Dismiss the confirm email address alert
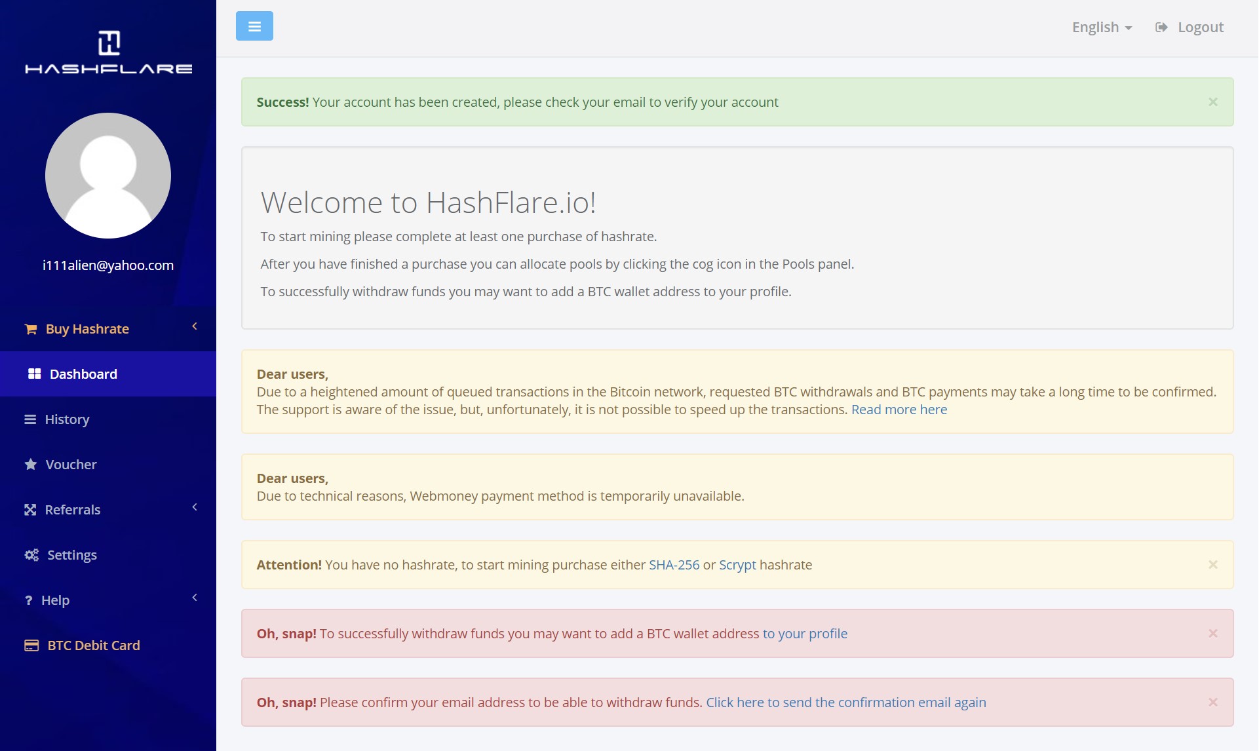1259x751 pixels. pos(1213,702)
